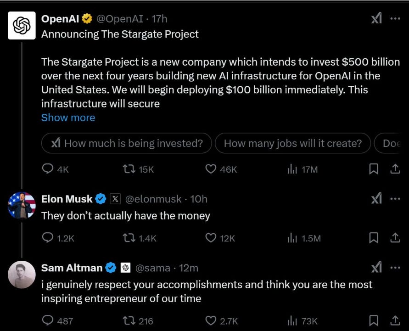The image size is (409, 331).
Task: Ask Grok 'How much is being invested?'
Action: click(127, 143)
